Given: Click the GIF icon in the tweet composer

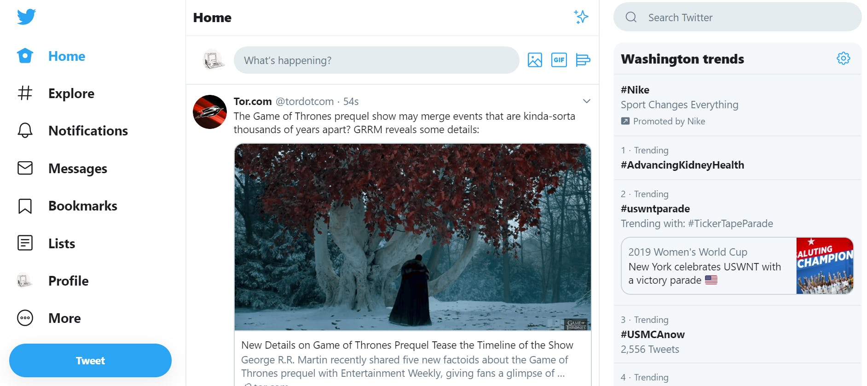Looking at the screenshot, I should coord(559,60).
